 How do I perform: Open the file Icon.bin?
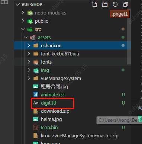(x=49, y=127)
